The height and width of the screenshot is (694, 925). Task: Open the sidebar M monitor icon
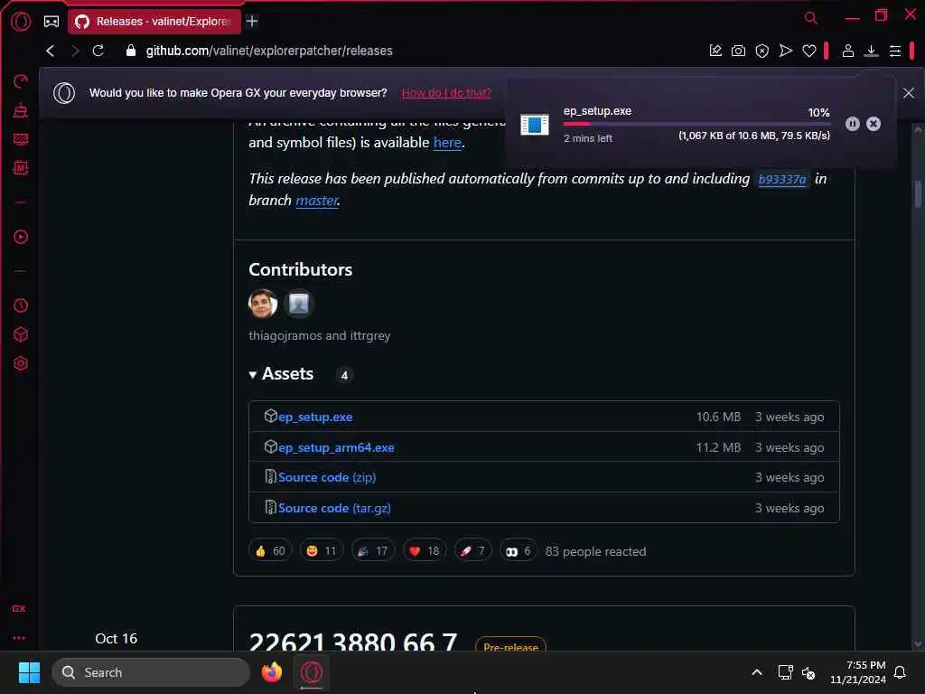click(21, 168)
